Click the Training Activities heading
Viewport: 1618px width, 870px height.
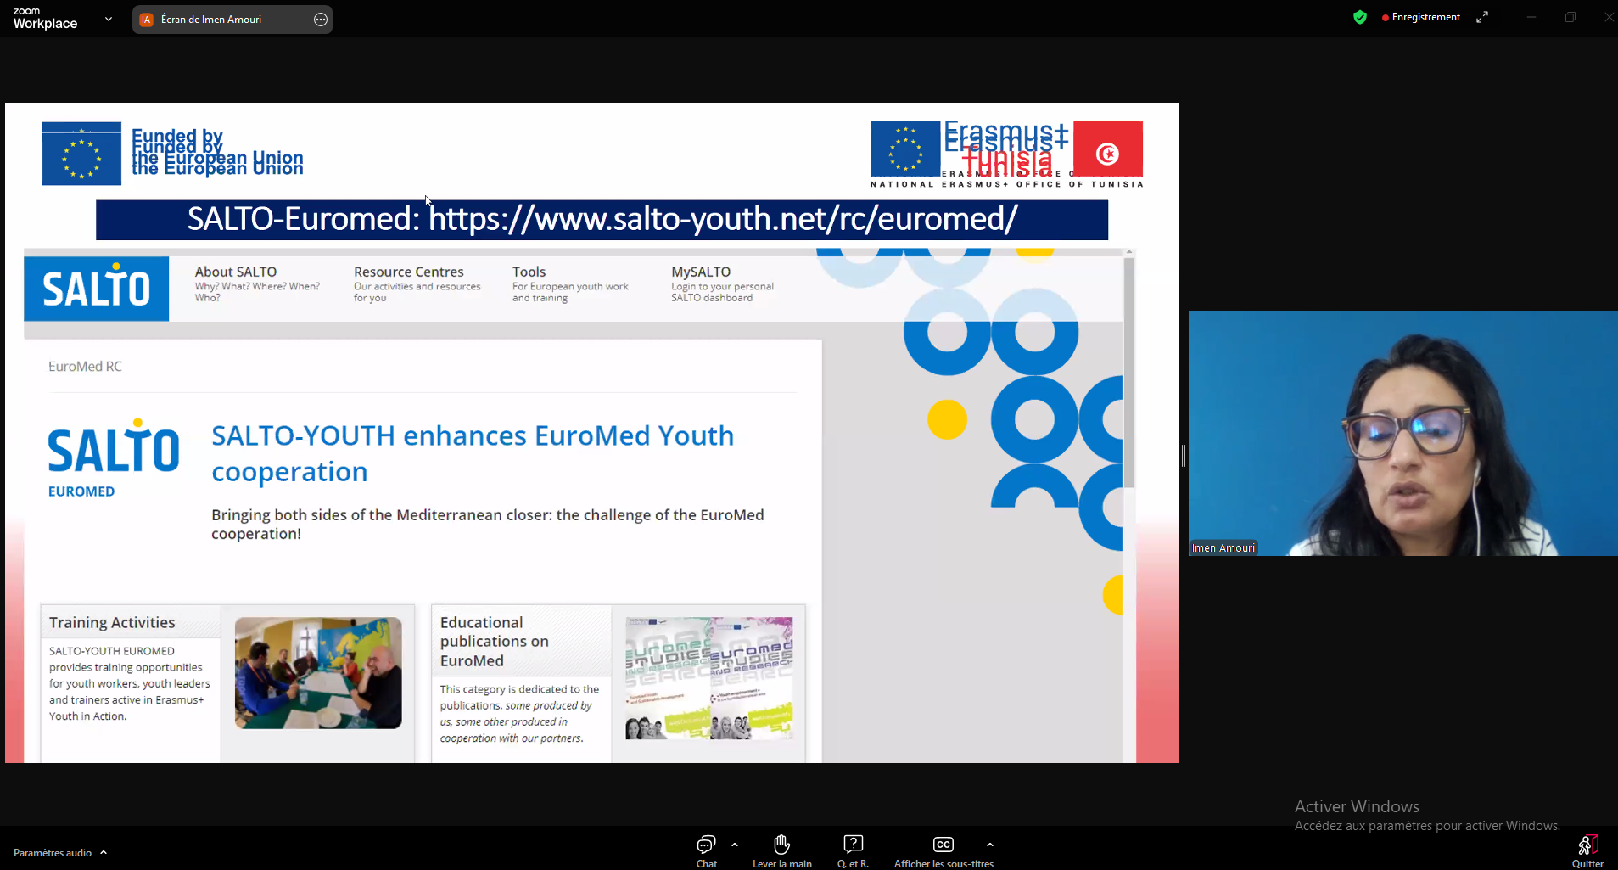click(x=112, y=622)
